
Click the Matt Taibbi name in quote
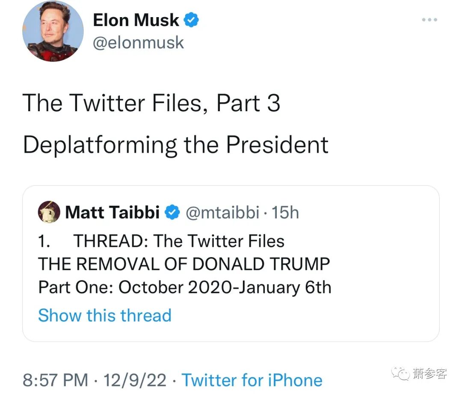click(112, 212)
